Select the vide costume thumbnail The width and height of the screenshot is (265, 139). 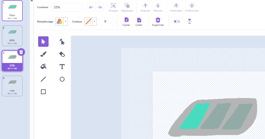pos(12,86)
